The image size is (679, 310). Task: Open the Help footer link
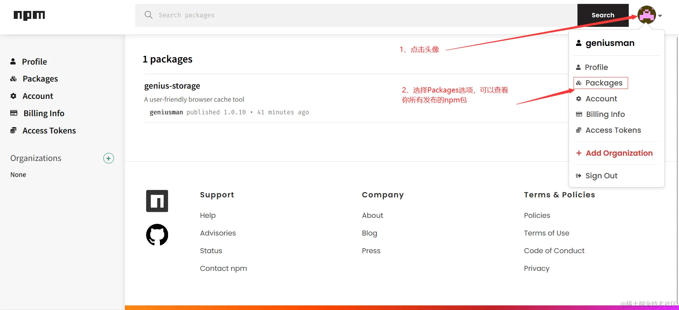click(208, 215)
